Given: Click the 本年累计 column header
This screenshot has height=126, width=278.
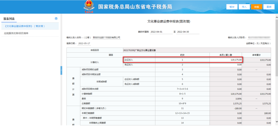Looking at the screenshot, I should [x=256, y=55].
